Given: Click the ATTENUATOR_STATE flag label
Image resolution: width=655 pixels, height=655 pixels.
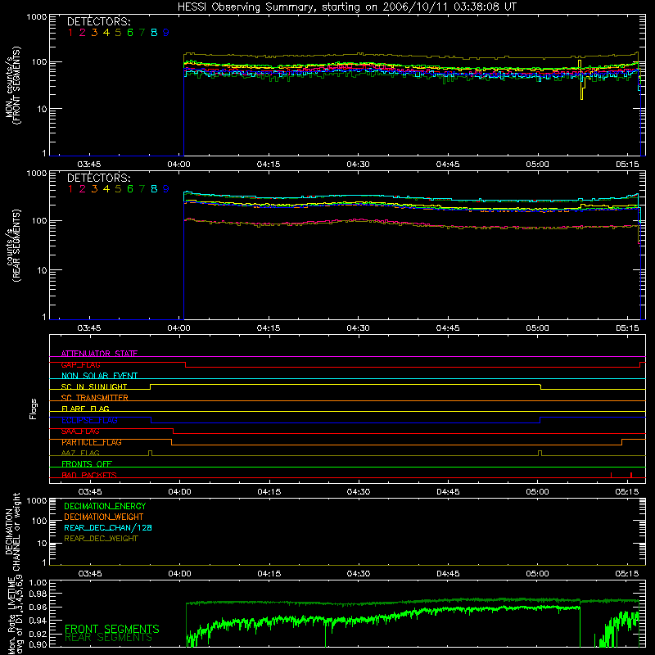Looking at the screenshot, I should pos(99,354).
